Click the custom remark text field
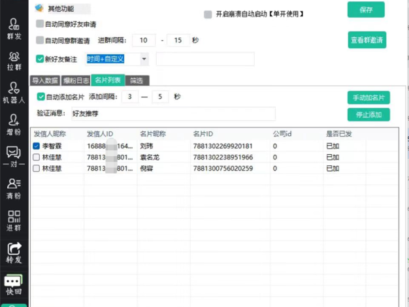The width and height of the screenshot is (409, 307). click(205, 59)
